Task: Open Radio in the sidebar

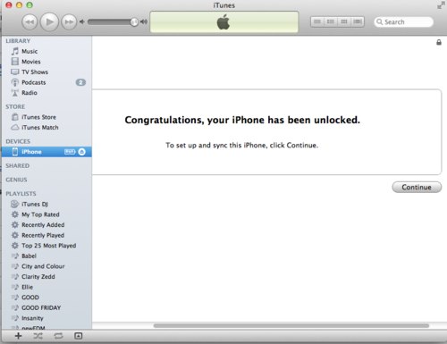Action: 46,93
